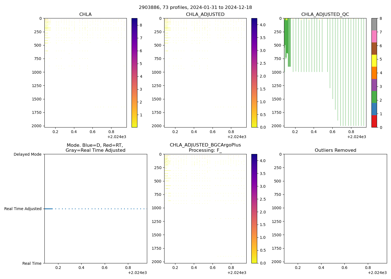Click the figure's main title with float number 2903886

[x=195, y=7]
